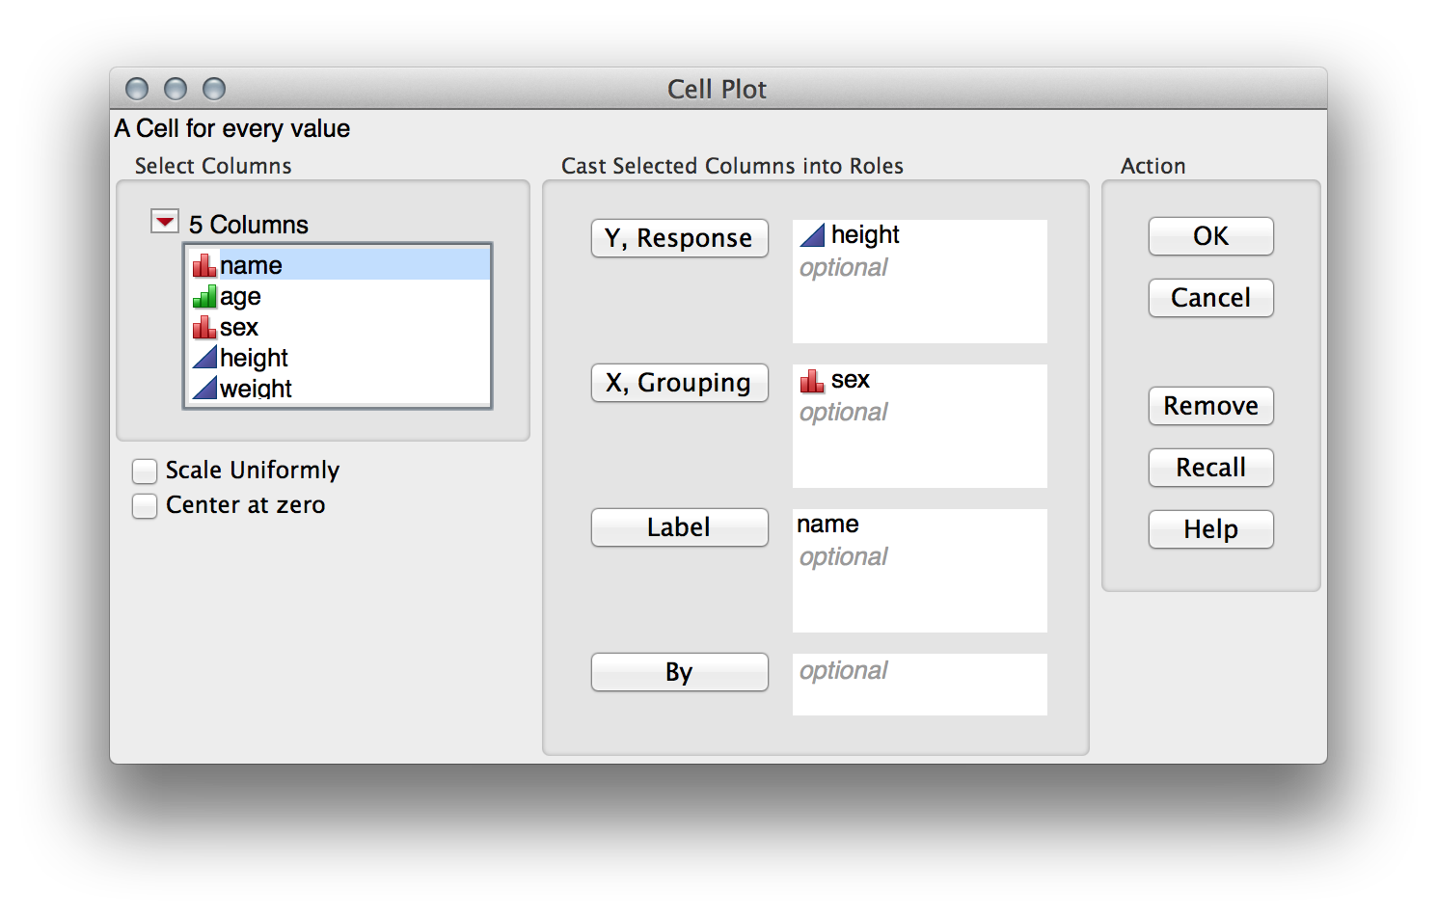Click the continuous column icon beside weight
This screenshot has width=1437, height=916.
204,388
